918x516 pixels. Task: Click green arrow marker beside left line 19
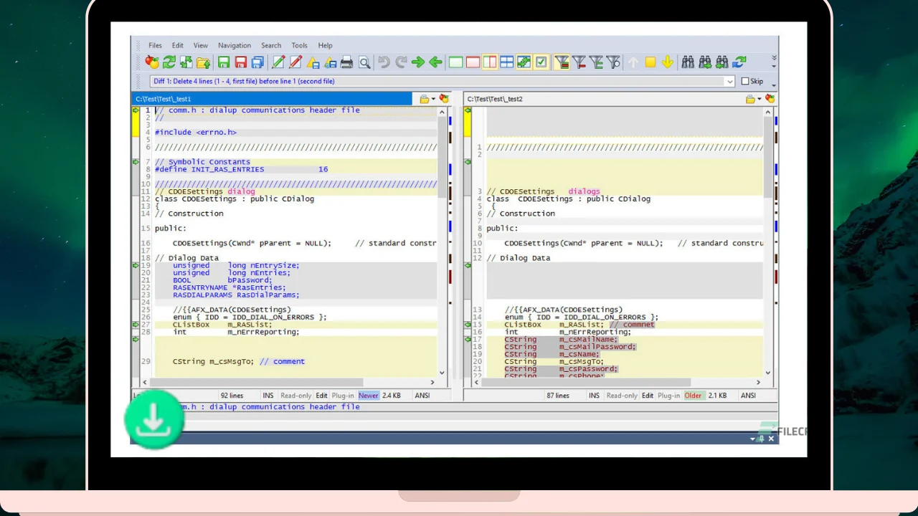pyautogui.click(x=136, y=265)
